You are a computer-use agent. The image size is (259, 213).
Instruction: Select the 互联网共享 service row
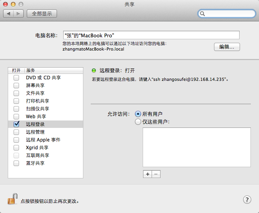point(45,155)
